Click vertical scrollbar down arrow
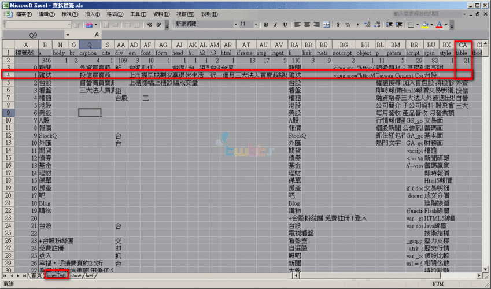 (x=485, y=269)
